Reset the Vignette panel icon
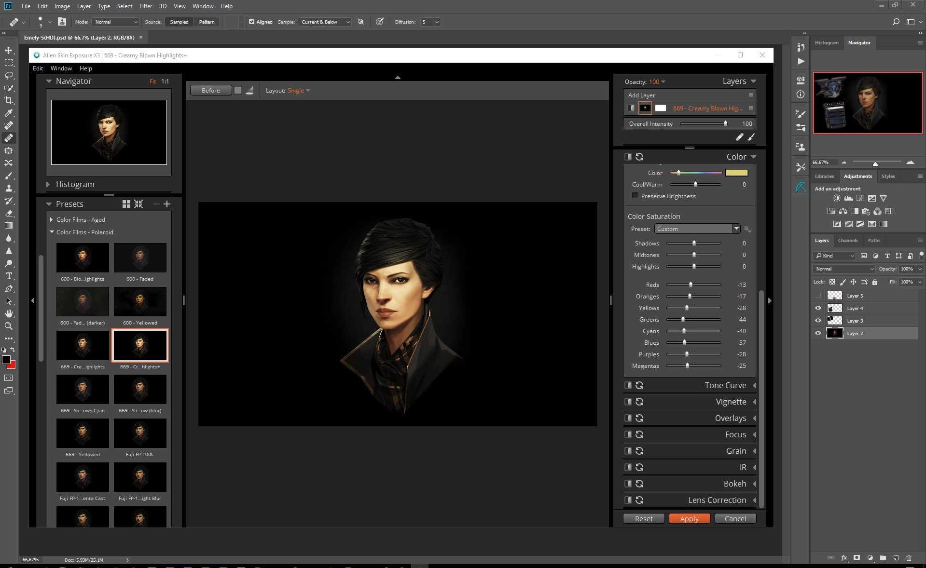Image resolution: width=926 pixels, height=568 pixels. [639, 402]
